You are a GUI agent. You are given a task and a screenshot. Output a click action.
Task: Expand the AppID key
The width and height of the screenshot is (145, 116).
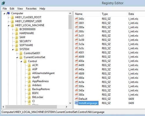click(26, 78)
